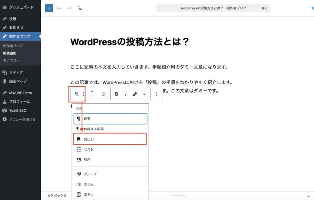Convert block to カラム columns
The width and height of the screenshot is (314, 200).
click(x=110, y=184)
